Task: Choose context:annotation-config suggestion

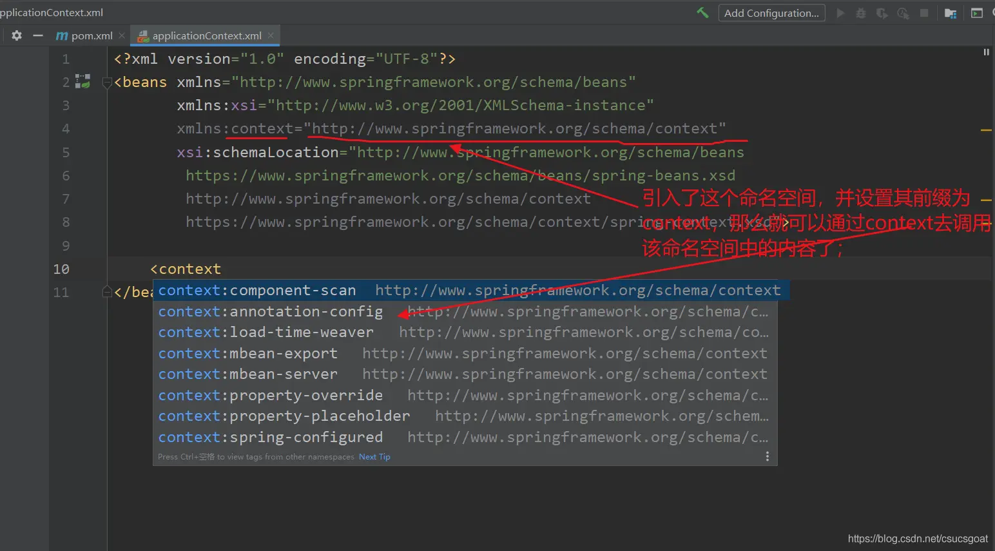Action: [x=465, y=312]
